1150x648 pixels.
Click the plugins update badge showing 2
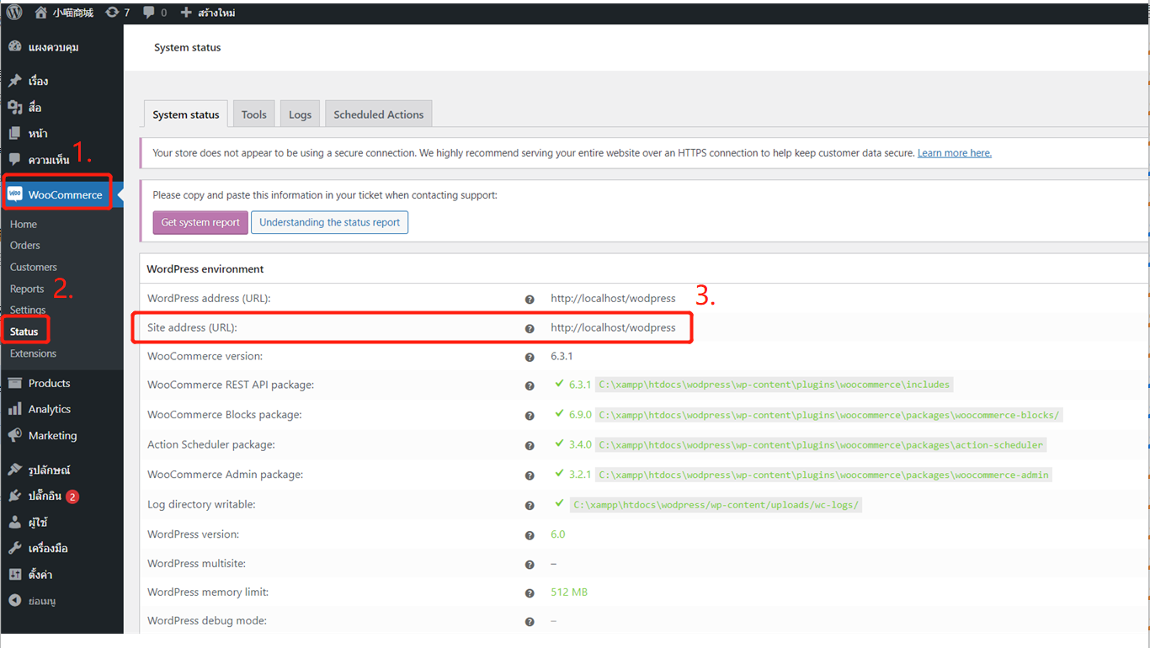72,497
